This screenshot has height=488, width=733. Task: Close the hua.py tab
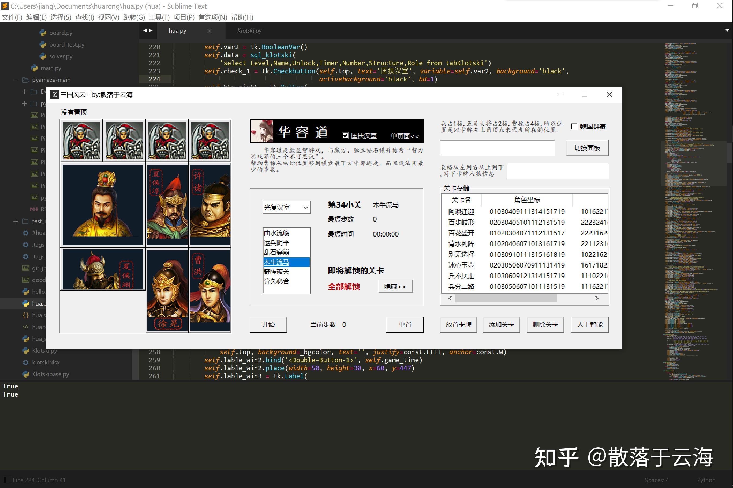[x=210, y=31]
